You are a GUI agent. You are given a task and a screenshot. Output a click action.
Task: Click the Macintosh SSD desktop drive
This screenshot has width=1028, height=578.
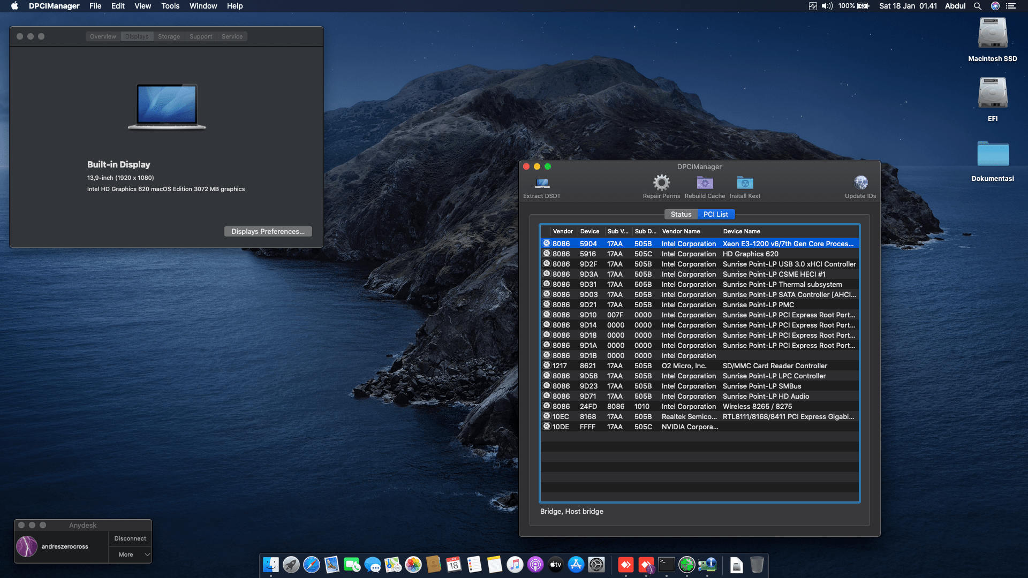[x=993, y=34]
